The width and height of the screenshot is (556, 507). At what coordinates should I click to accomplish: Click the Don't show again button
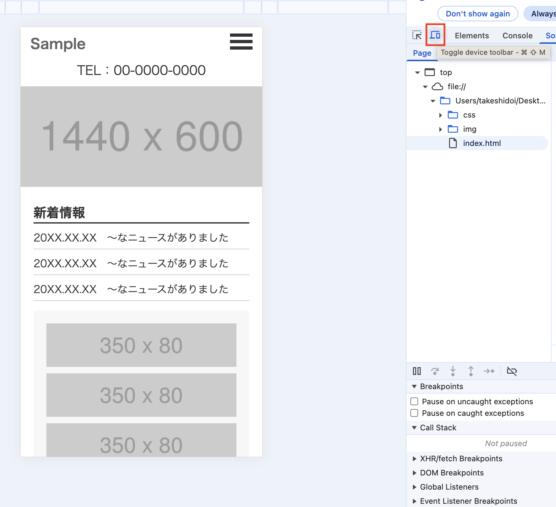pyautogui.click(x=477, y=14)
